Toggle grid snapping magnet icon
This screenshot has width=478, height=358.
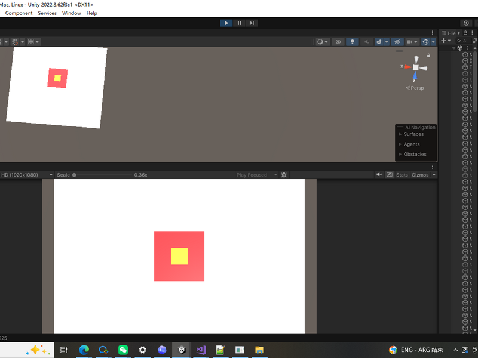14,42
